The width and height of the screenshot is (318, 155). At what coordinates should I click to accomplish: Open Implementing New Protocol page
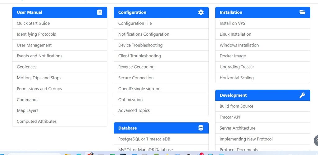point(263,139)
